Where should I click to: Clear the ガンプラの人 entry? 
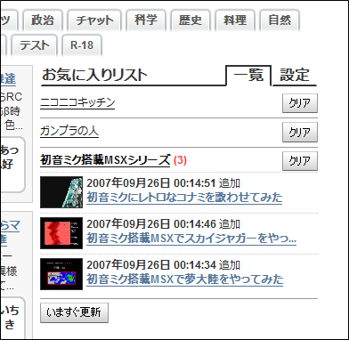click(x=300, y=133)
